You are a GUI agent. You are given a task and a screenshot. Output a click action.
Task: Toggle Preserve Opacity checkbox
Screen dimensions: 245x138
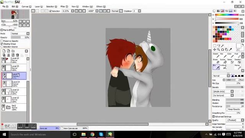click(2, 41)
